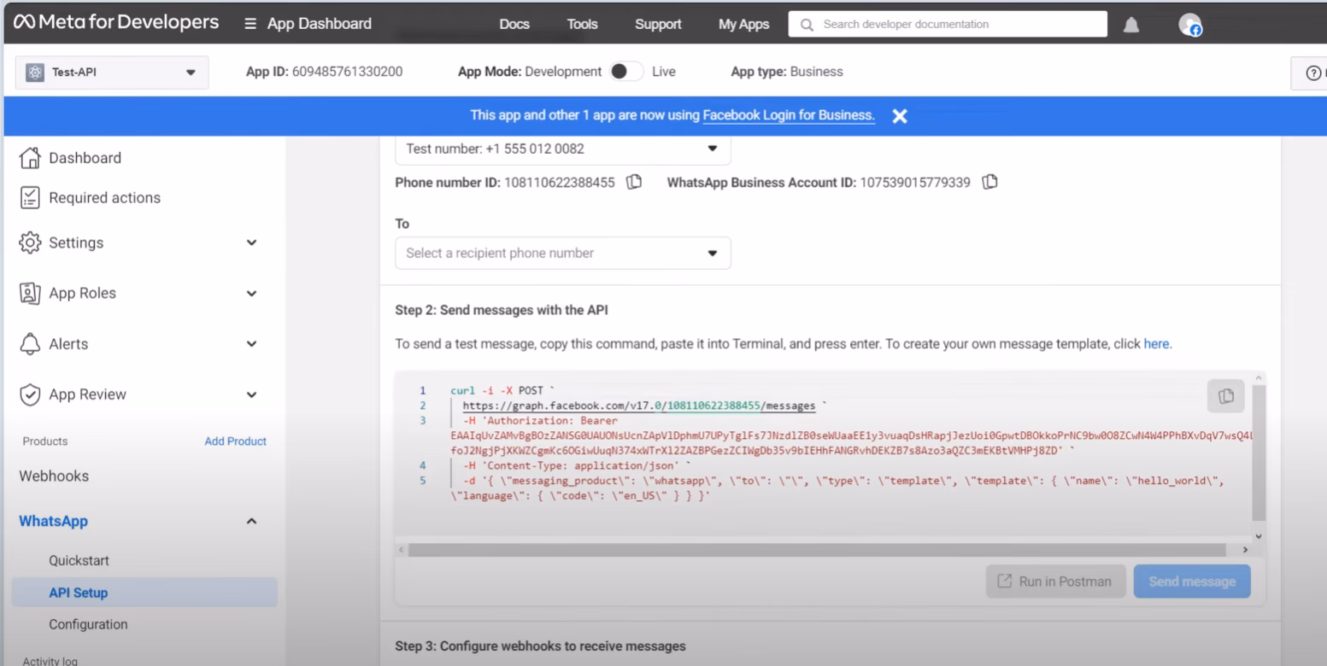Open the Docs menu

pyautogui.click(x=514, y=24)
